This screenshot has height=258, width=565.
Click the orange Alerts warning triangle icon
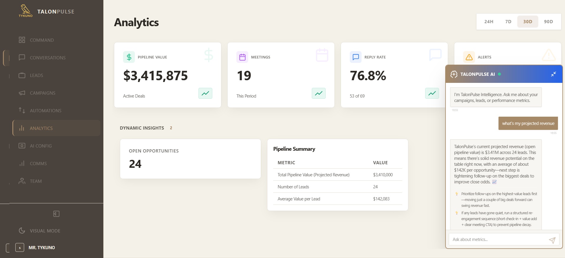pos(469,57)
